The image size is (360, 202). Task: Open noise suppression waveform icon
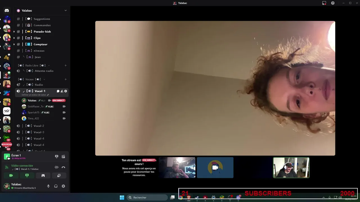click(x=57, y=167)
